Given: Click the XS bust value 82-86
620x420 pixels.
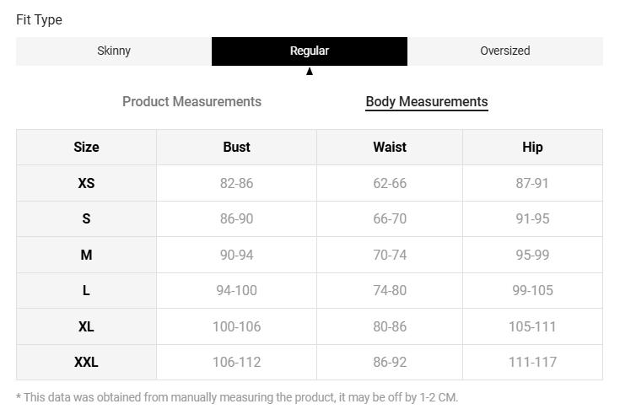Looking at the screenshot, I should click(236, 183).
